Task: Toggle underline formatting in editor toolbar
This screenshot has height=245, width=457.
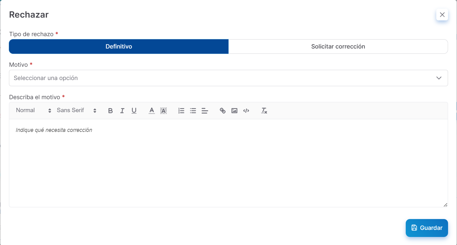Action: (134, 111)
